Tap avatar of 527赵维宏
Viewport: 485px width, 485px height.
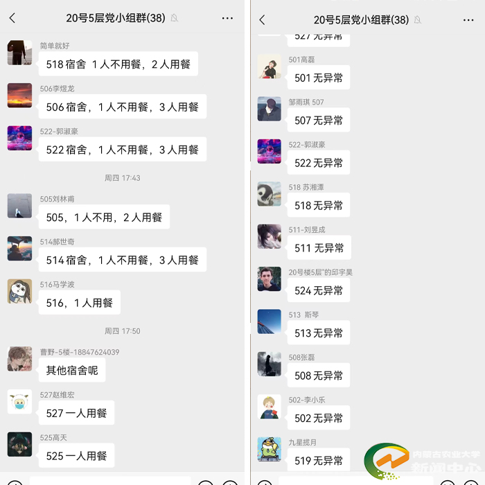click(19, 401)
